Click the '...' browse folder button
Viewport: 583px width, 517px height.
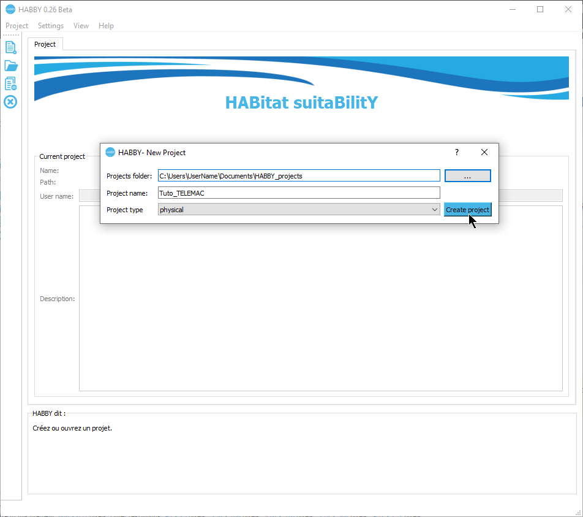point(467,176)
